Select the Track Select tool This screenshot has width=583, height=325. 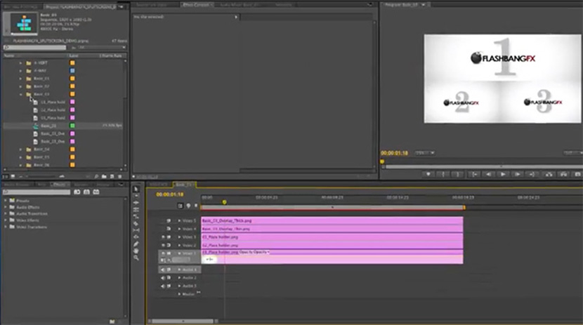(x=136, y=196)
